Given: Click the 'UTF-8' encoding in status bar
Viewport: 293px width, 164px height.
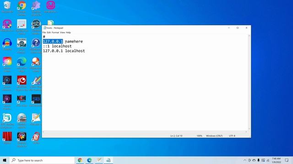Looking at the screenshot, I should click(x=232, y=136).
